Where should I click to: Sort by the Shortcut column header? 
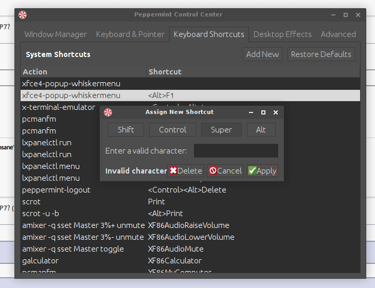253,72
